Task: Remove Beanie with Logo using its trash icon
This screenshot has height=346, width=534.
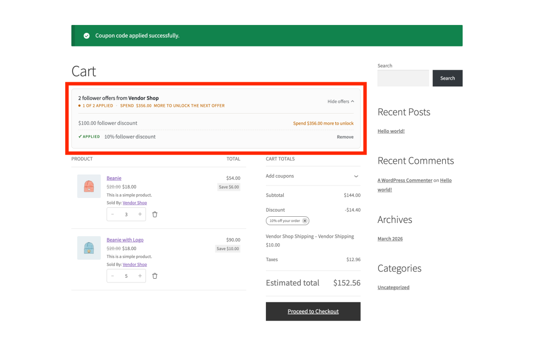Action: 154,276
